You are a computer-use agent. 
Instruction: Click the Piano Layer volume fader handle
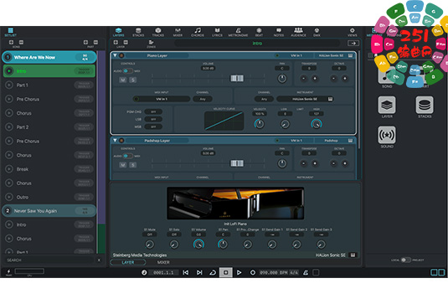click(x=237, y=78)
